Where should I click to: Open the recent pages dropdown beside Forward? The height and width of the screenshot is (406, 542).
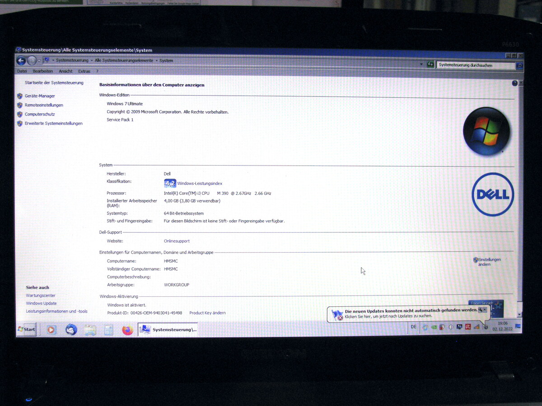39,60
